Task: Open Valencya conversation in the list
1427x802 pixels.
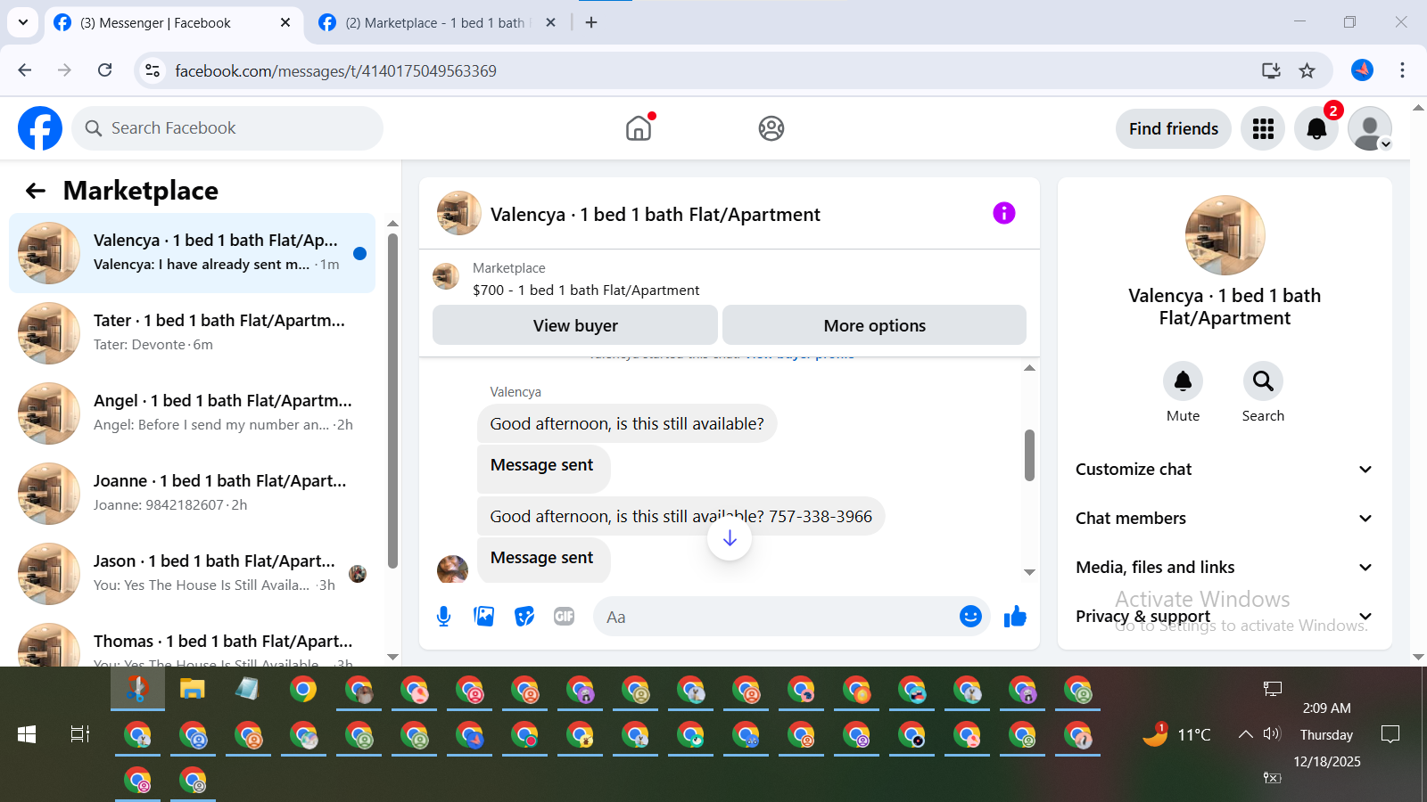Action: click(x=192, y=253)
